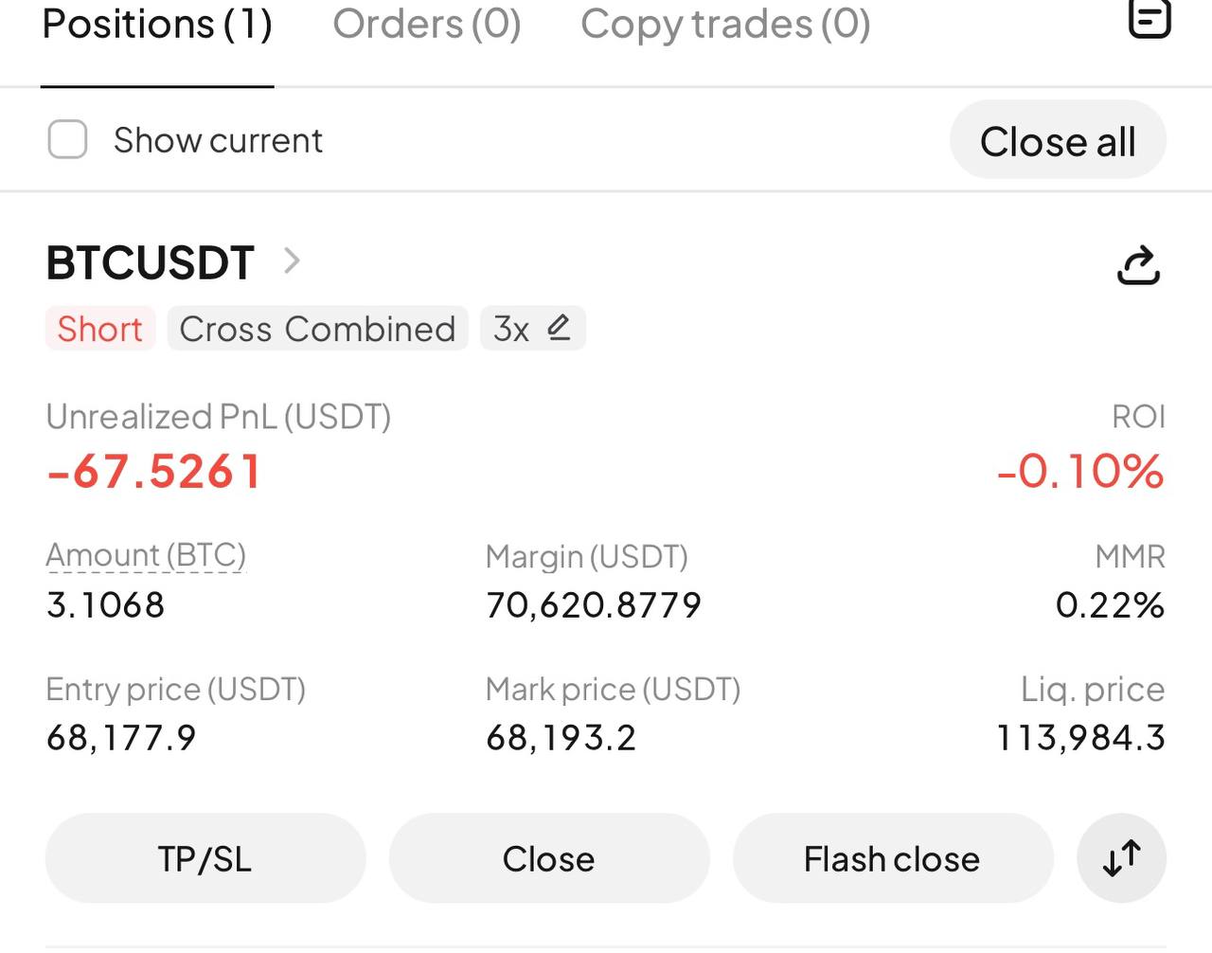
Task: Toggle the Show current checkbox
Action: pyautogui.click(x=68, y=140)
